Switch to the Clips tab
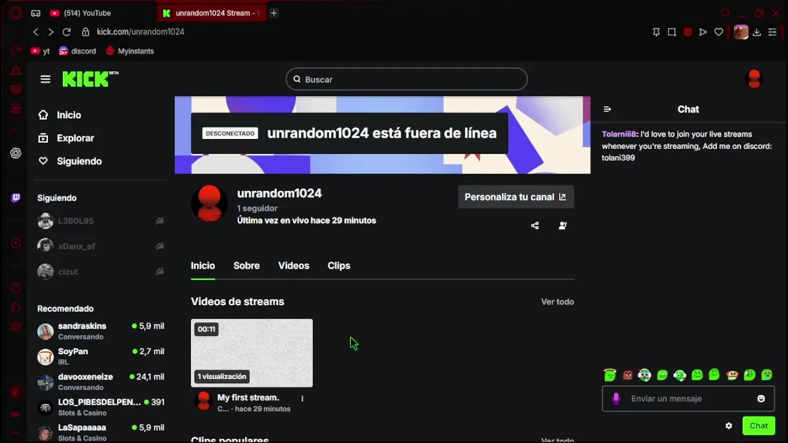The height and width of the screenshot is (443, 788). [x=339, y=266]
